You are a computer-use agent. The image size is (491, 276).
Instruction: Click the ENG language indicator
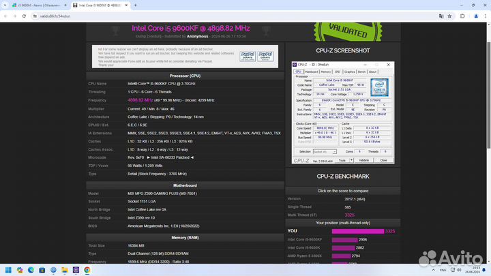pos(443,270)
